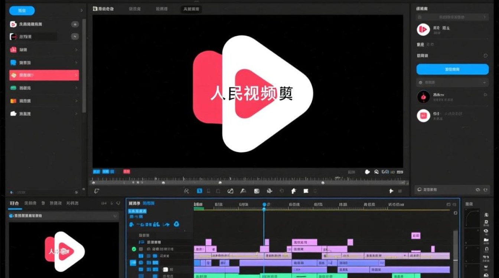Screen dimensions: 499x278
Task: Select the red toolbox icon sidebar row
Action: pos(44,50)
